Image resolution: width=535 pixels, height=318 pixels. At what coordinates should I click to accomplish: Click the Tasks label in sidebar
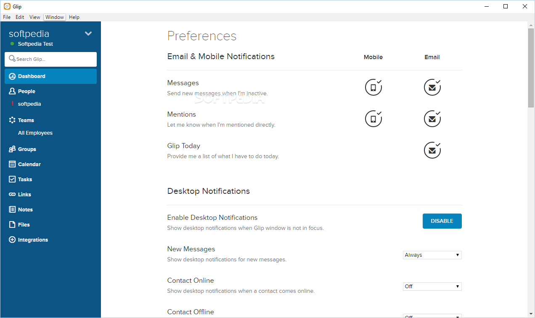pyautogui.click(x=25, y=180)
